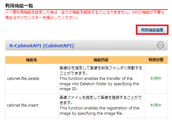
Task: Click the cabinet.file.delete function name
Action: click(x=23, y=79)
